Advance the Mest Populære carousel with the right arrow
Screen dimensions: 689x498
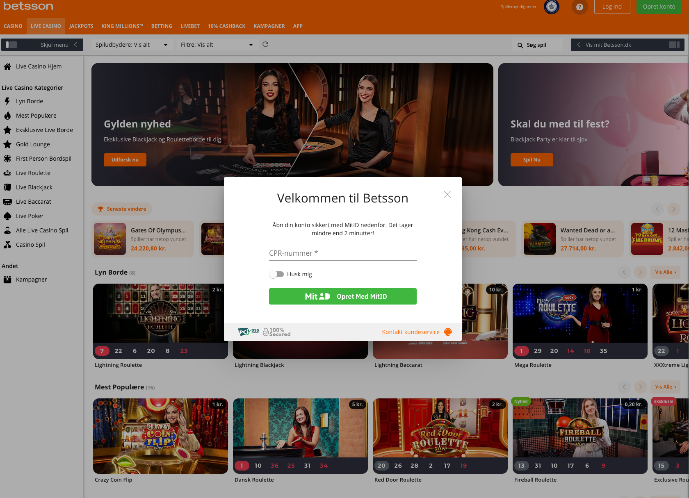(640, 387)
